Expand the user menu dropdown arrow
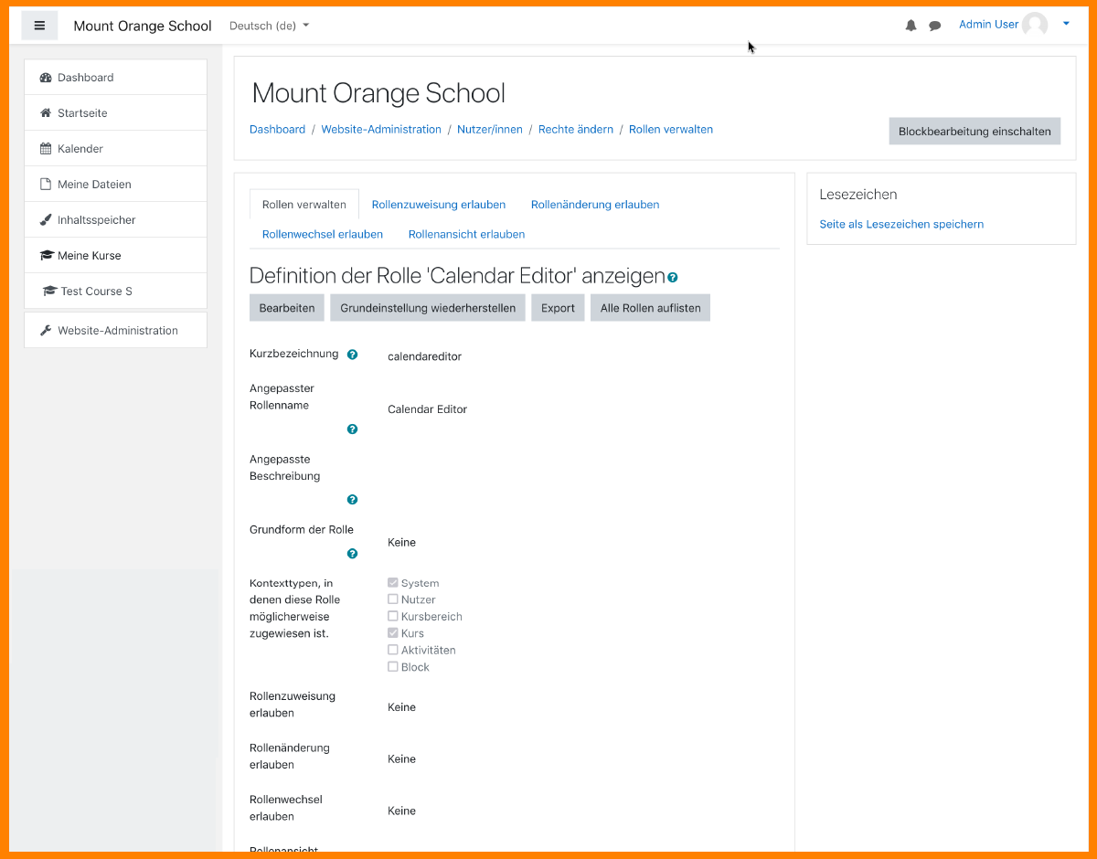Screen dimensions: 1097x859 click(1066, 25)
